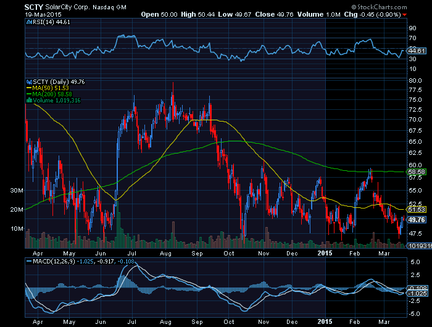This screenshot has height=327, width=432.
Task: Click the 55.0 price axis label
Action: pos(415,191)
